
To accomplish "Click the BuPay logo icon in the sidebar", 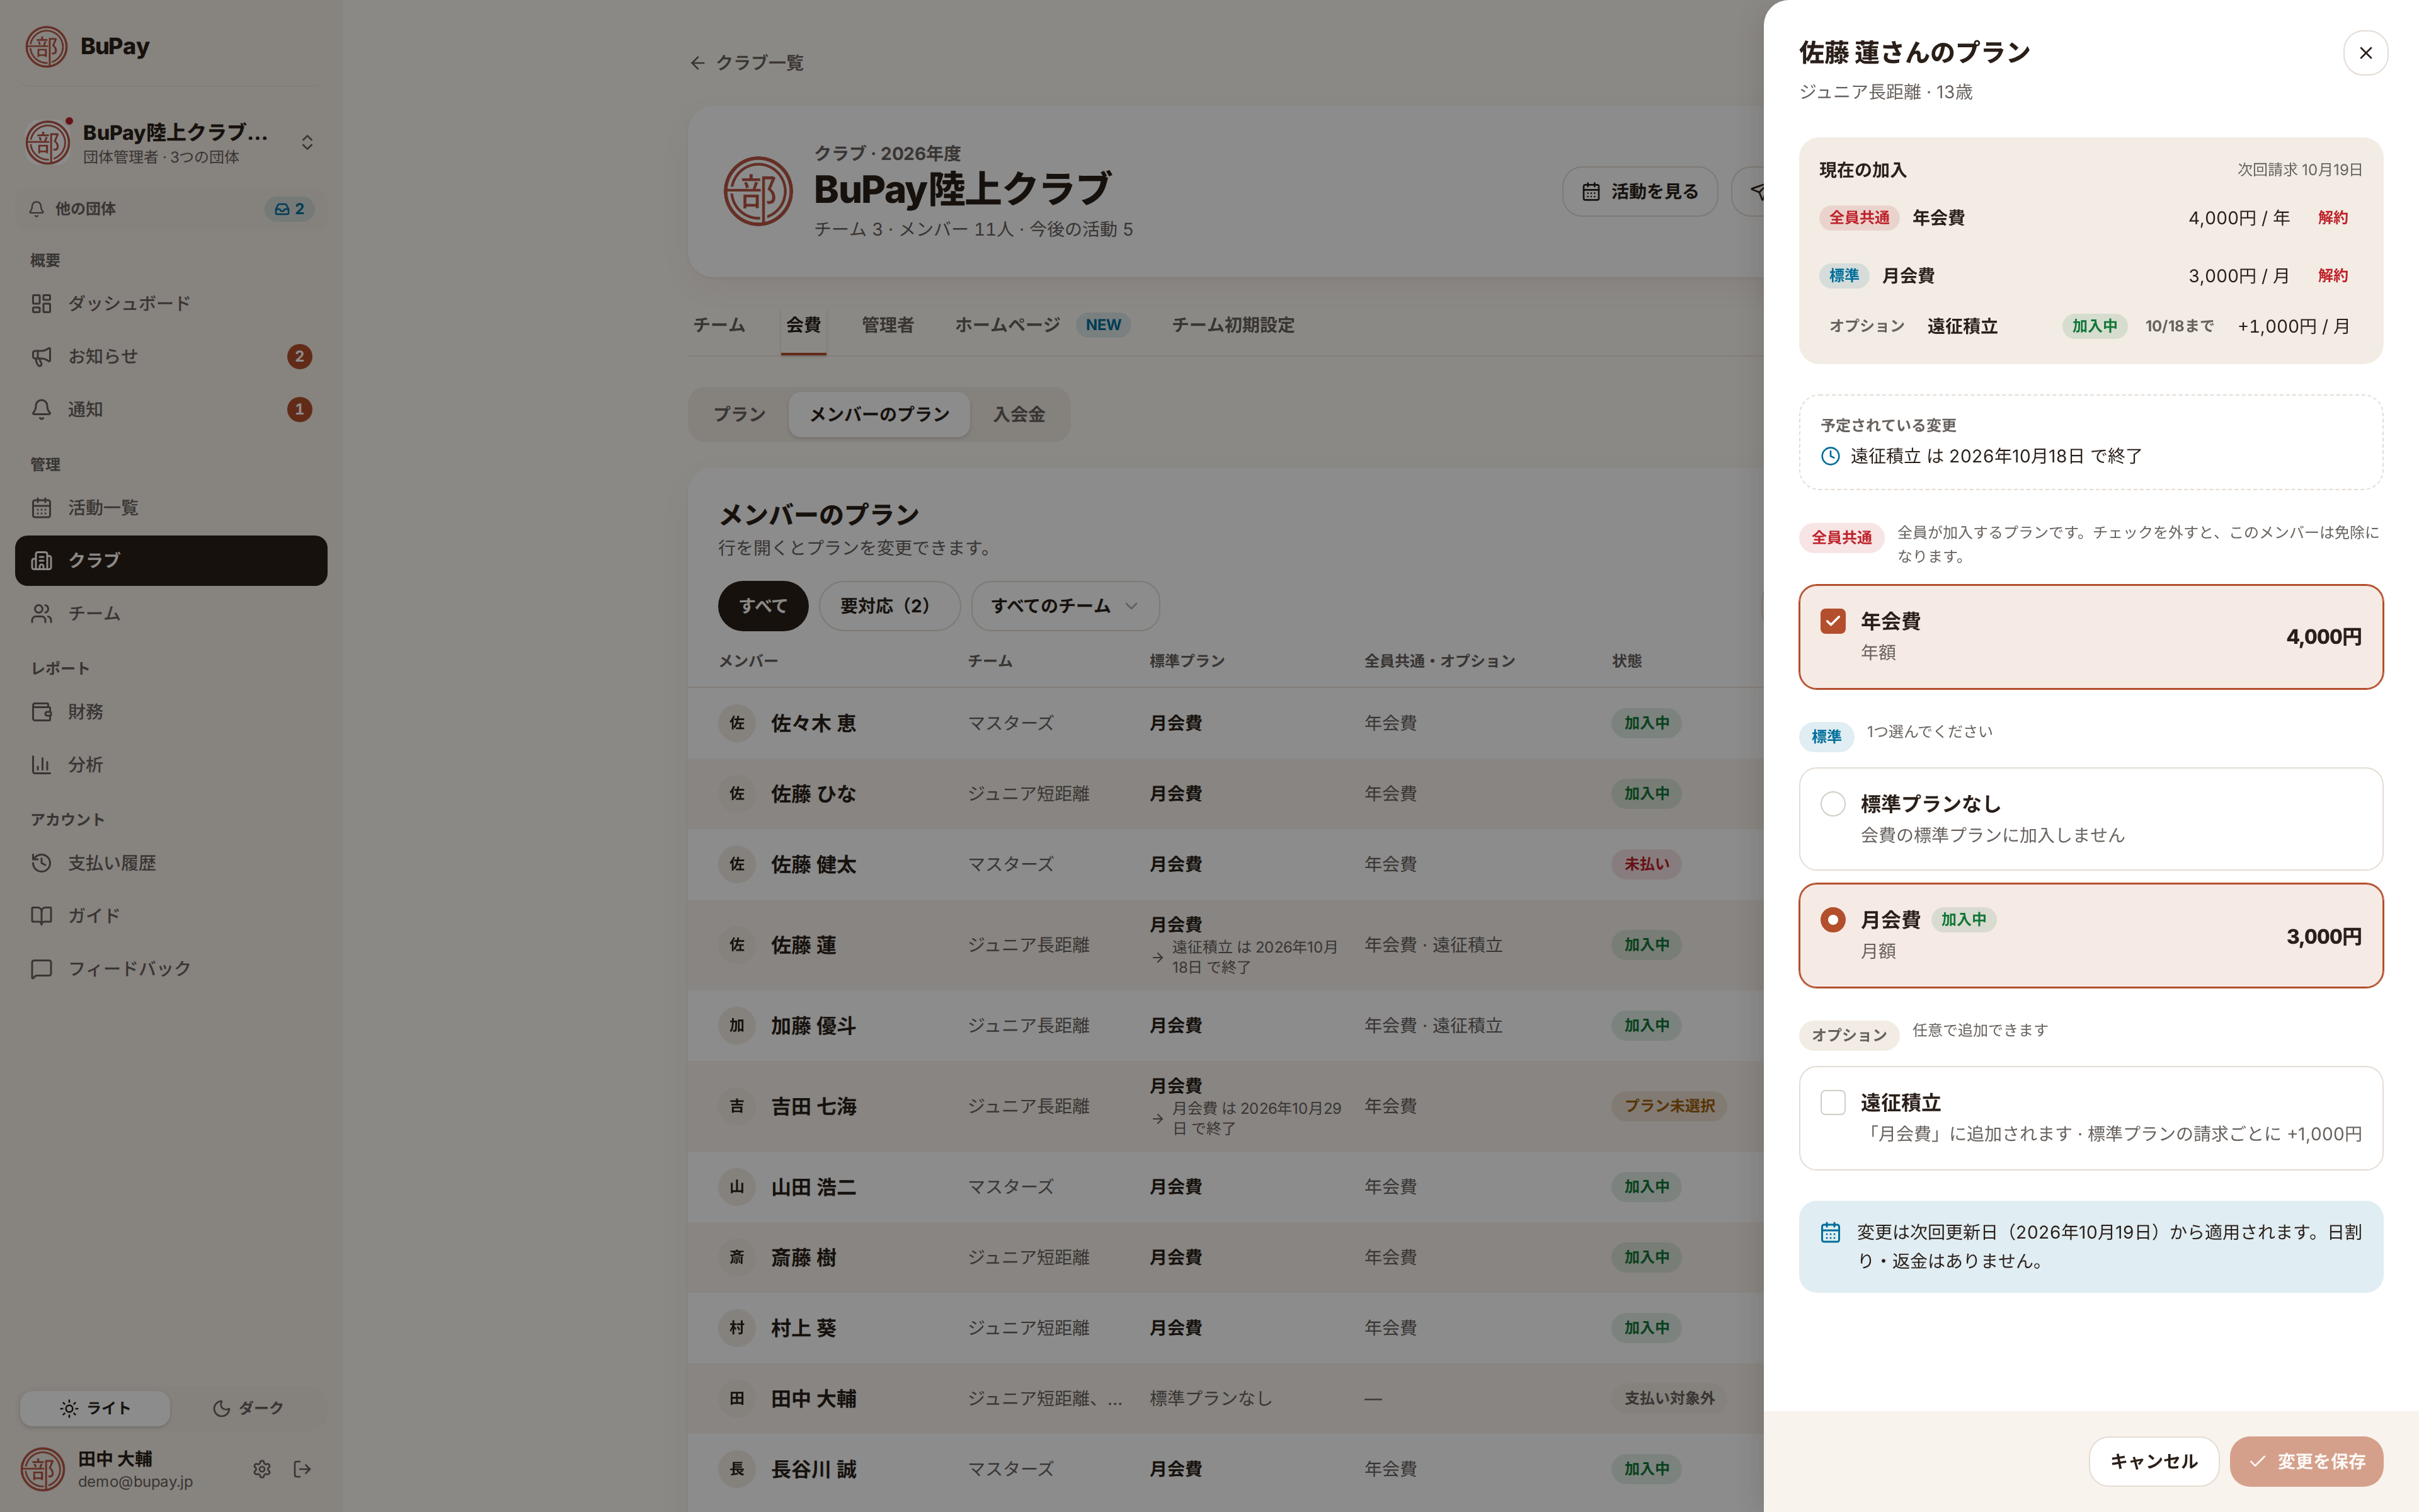I will (46, 46).
